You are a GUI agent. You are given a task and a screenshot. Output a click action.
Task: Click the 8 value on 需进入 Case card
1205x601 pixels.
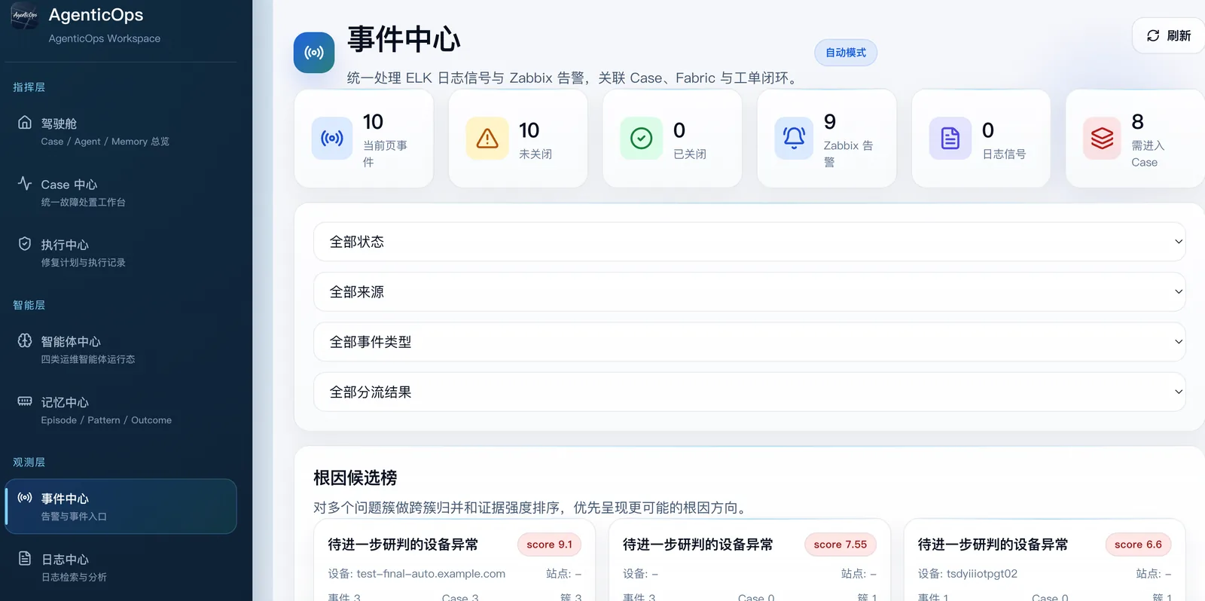[1138, 122]
